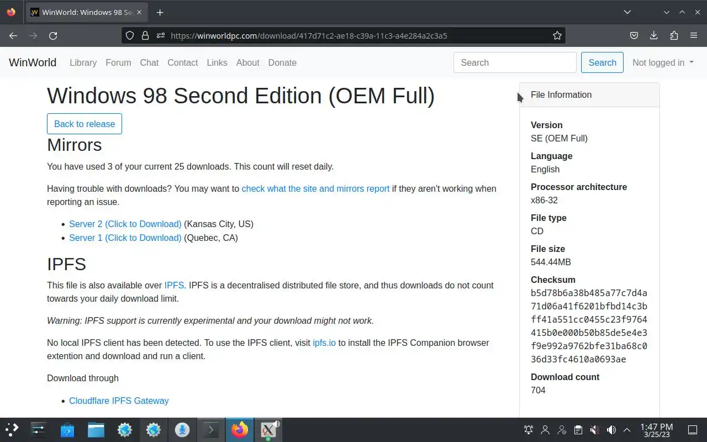Viewport: 707px width, 442px height.
Task: Visit the ipfs.io link
Action: pyautogui.click(x=324, y=343)
